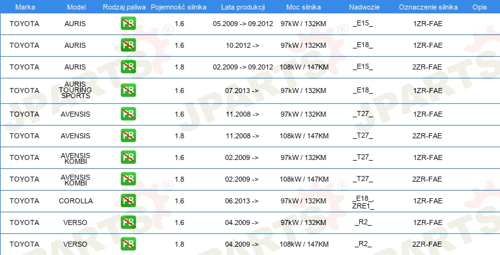Click the _E15_ body code in Auris 1.8 row
This screenshot has width=500, height=255.
point(363,67)
